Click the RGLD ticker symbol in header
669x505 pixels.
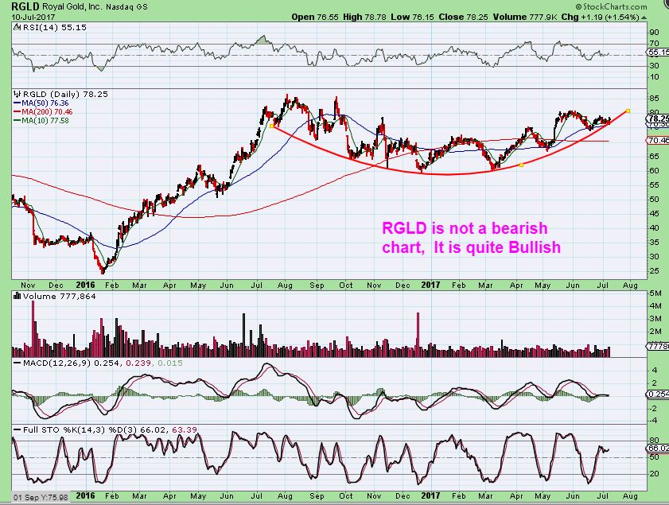pos(25,6)
